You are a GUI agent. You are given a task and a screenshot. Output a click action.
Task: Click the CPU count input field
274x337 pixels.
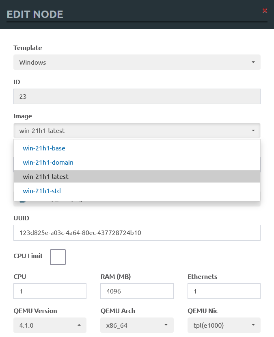pyautogui.click(x=50, y=291)
